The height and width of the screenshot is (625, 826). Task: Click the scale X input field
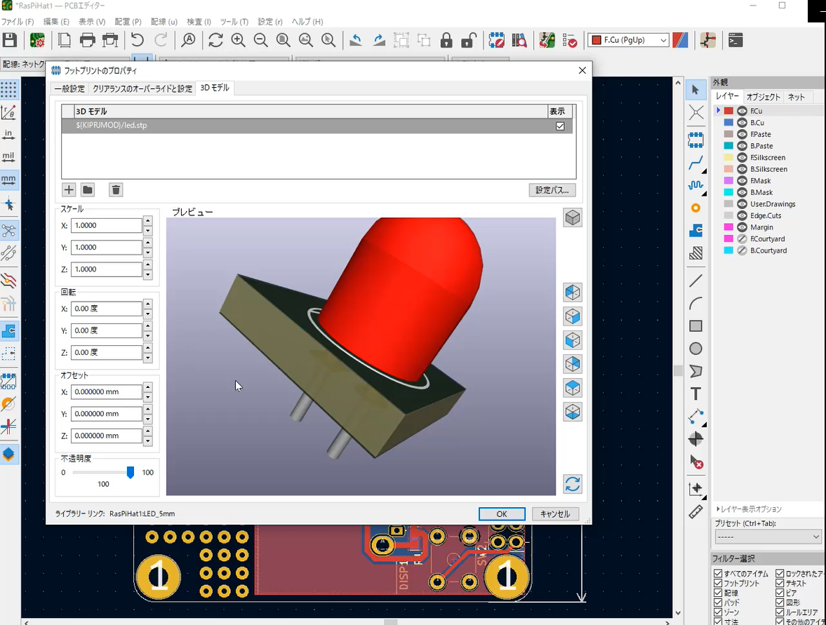[x=106, y=226]
